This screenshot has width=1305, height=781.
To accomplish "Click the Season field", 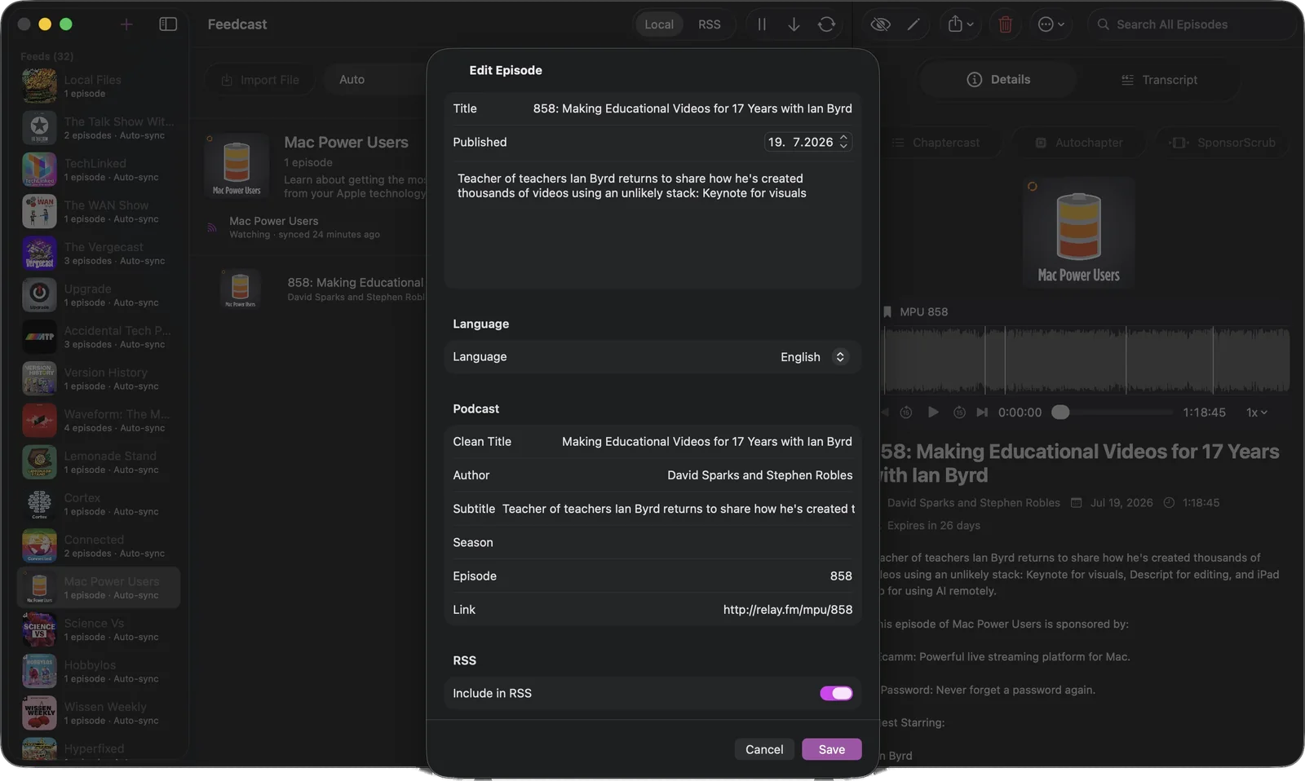I will pos(652,542).
